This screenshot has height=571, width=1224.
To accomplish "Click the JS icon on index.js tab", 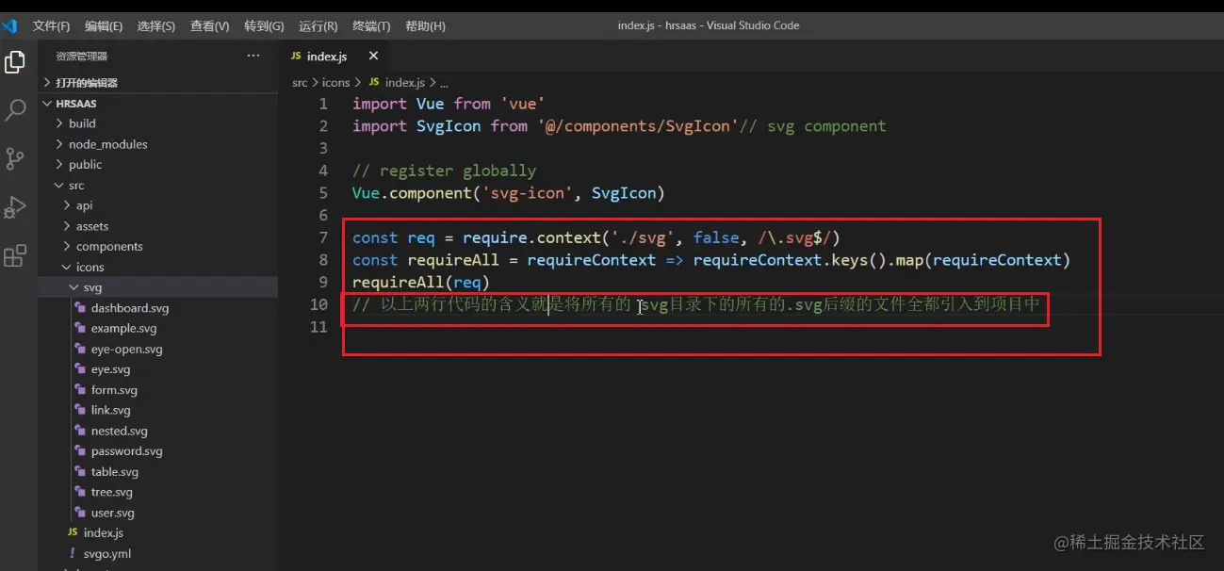I will (296, 57).
